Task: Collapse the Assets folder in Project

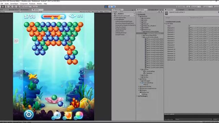Action: [x=138, y=14]
